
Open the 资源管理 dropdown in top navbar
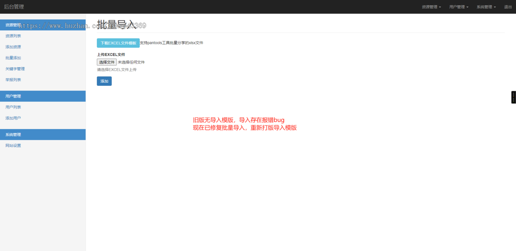click(x=431, y=7)
